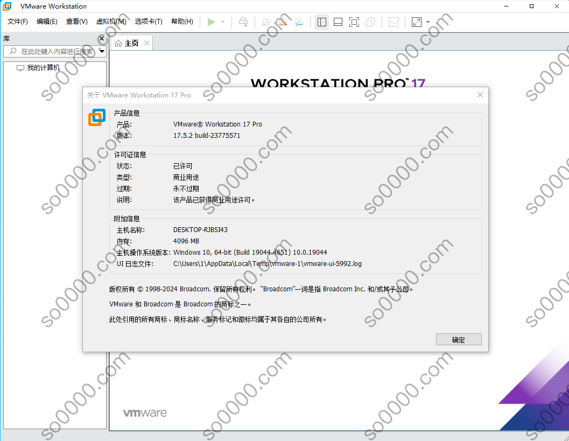Open the 文件(F) menu

pyautogui.click(x=17, y=22)
